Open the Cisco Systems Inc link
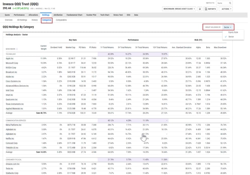250x175 pixels. (x=13, y=82)
